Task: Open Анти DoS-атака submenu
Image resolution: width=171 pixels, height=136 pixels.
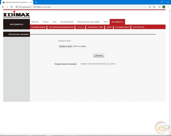Action: [139, 27]
